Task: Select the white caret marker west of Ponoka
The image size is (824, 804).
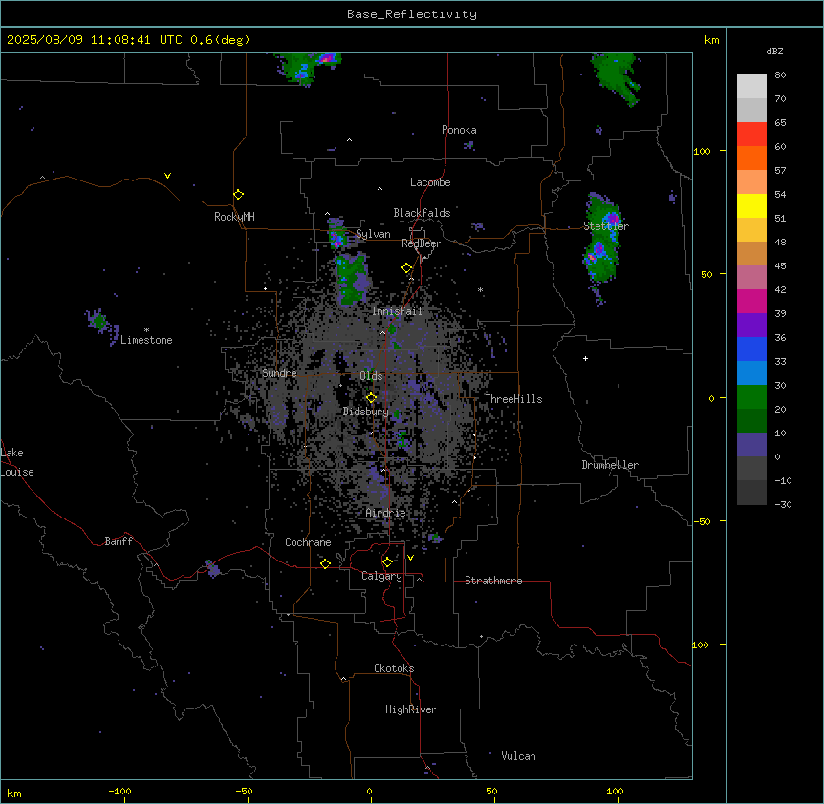Action: 350,140
